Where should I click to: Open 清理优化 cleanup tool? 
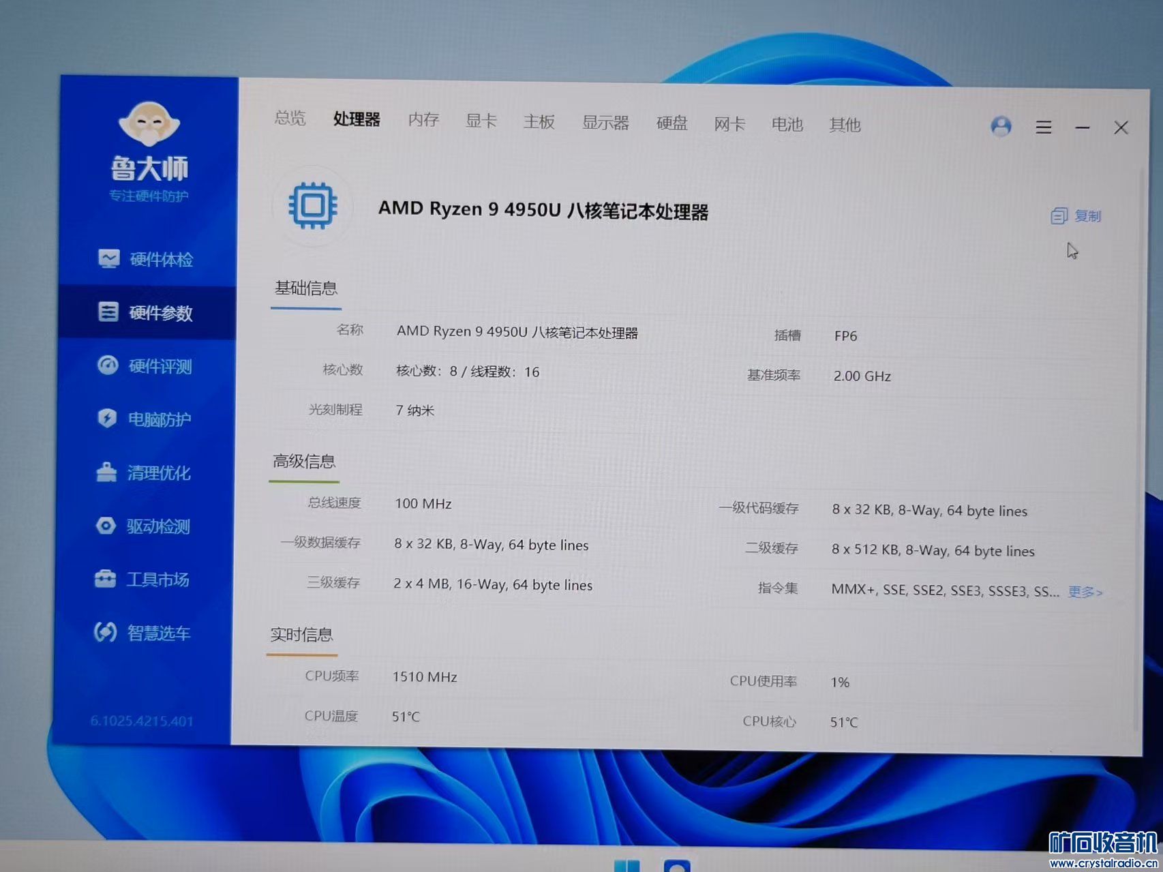(144, 472)
